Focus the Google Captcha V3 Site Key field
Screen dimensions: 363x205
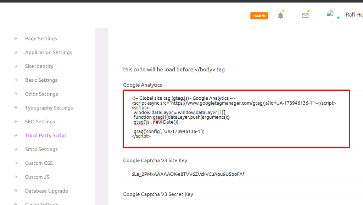pos(243,174)
